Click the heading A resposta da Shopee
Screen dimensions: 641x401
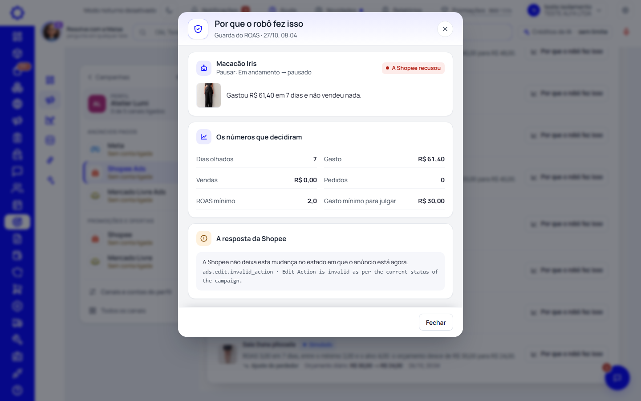coord(251,239)
